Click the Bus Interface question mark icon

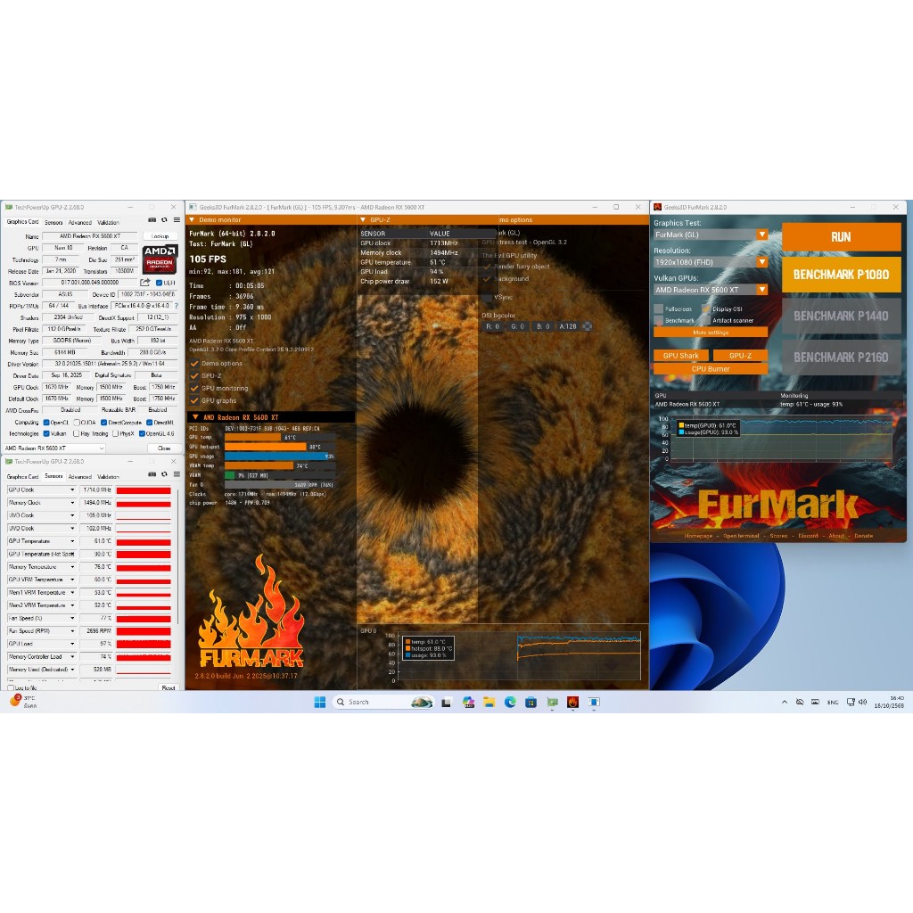(177, 306)
